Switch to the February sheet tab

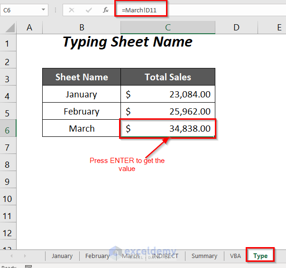tap(97, 256)
